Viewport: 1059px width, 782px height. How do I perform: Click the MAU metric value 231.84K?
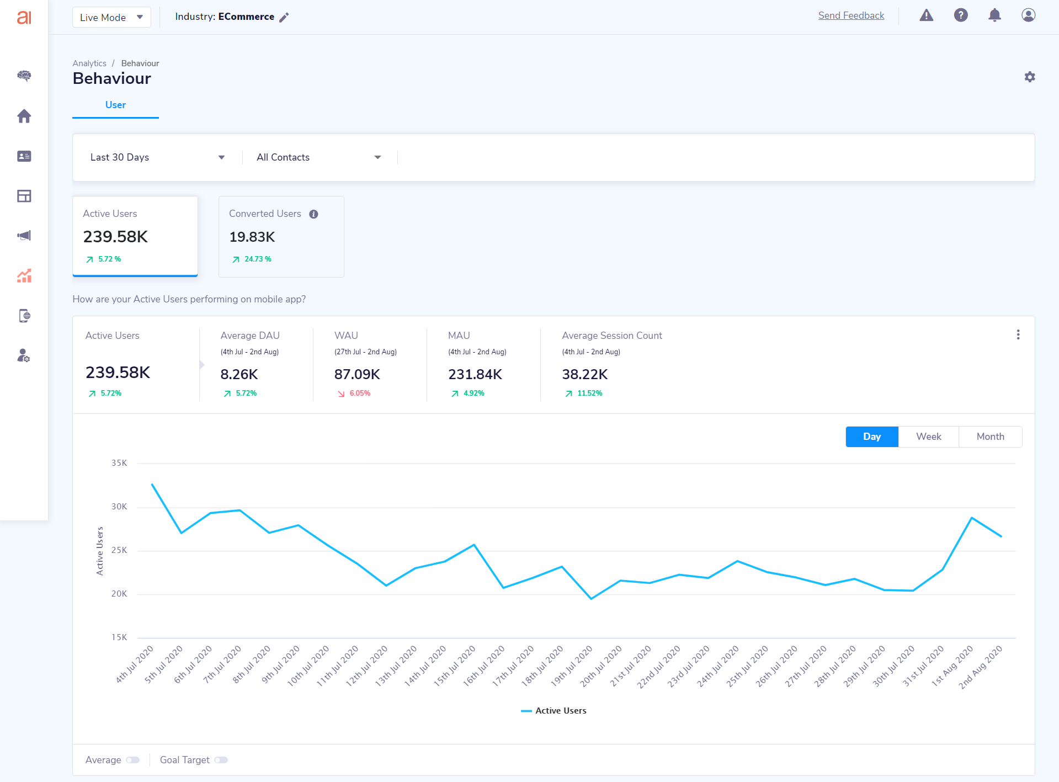tap(475, 375)
